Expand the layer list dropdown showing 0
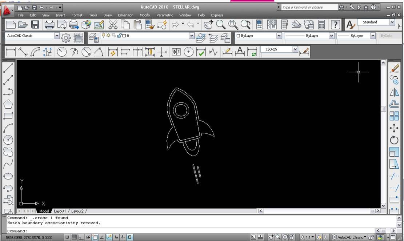Image resolution: width=404 pixels, height=241 pixels. click(x=192, y=36)
